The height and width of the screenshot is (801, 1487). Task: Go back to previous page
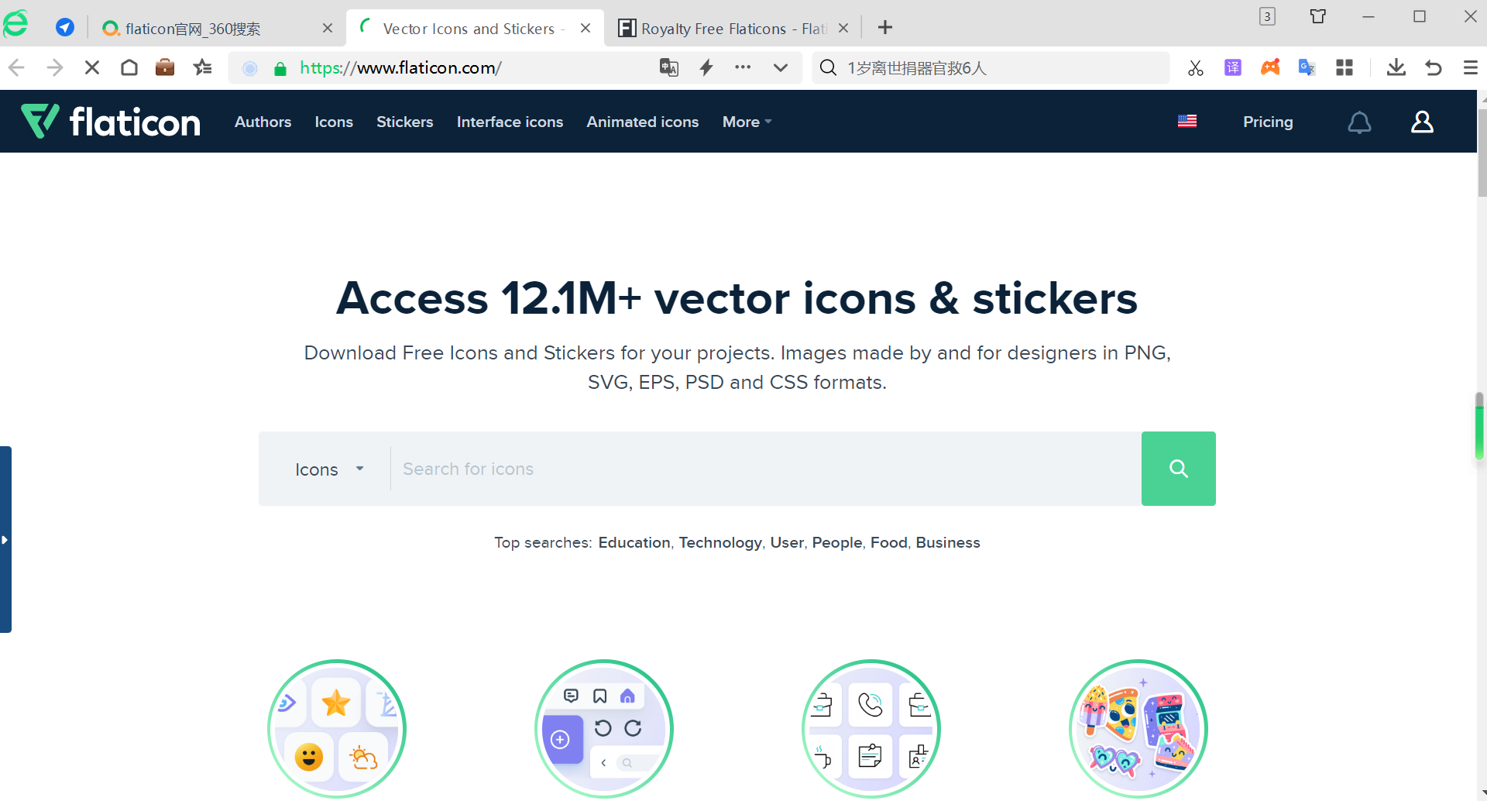click(17, 68)
